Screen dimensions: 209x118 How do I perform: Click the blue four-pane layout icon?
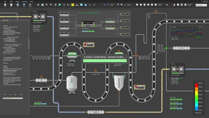[x=81, y=5]
